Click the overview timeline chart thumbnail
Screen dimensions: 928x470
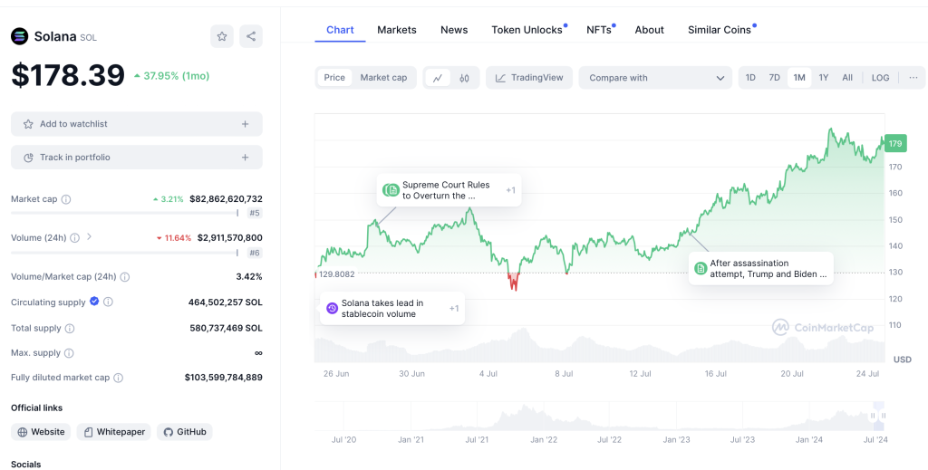pyautogui.click(x=600, y=416)
